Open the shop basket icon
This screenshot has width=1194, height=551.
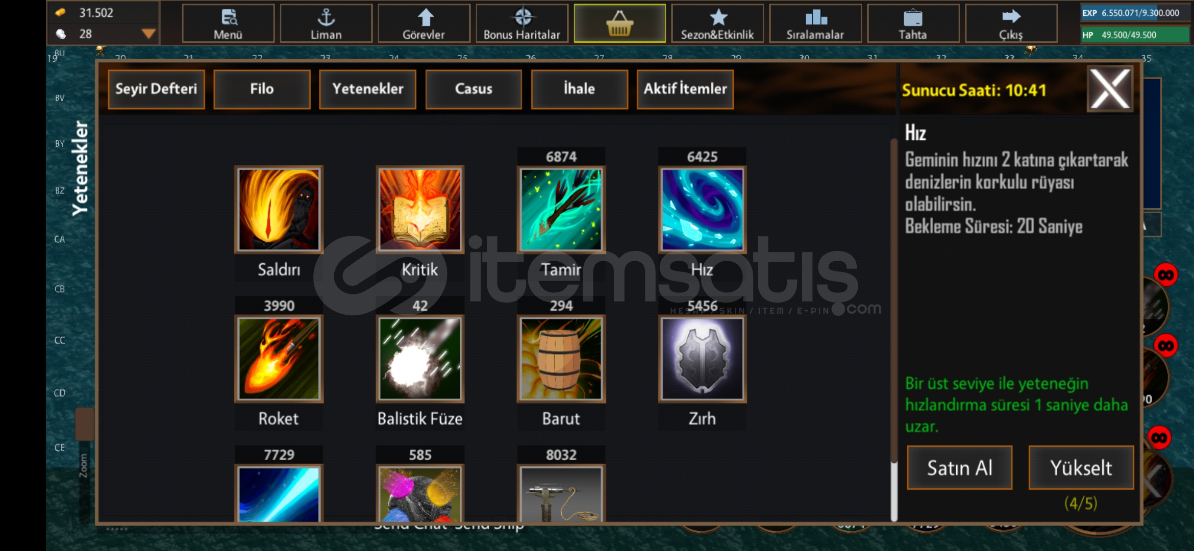pyautogui.click(x=619, y=23)
